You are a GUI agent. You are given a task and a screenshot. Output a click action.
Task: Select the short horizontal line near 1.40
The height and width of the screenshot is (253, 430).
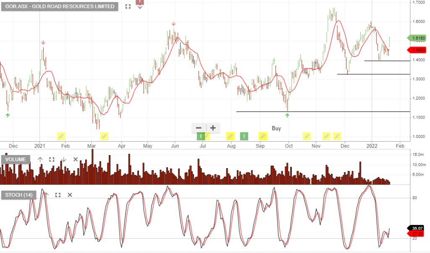[387, 61]
